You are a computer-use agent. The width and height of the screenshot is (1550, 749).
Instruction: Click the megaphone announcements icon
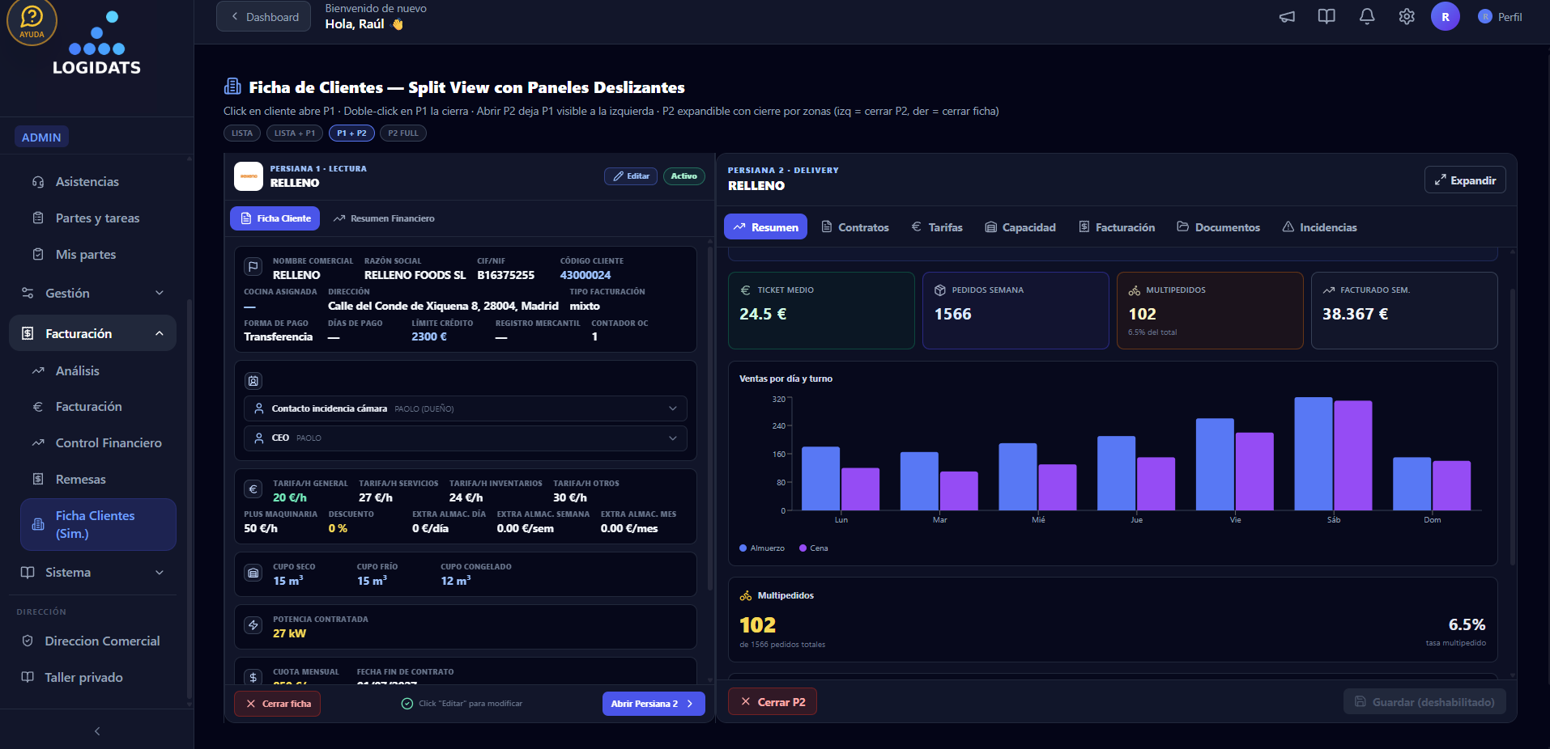pyautogui.click(x=1287, y=16)
